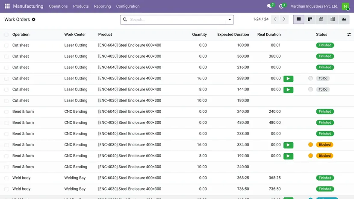Click the 00:01 real duration cell

[276, 45]
